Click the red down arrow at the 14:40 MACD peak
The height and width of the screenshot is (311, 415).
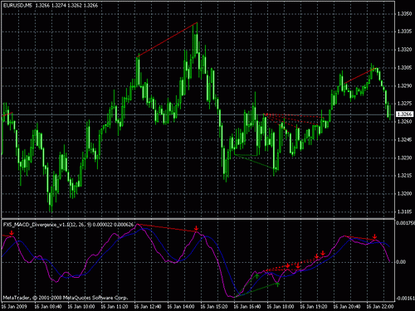point(196,228)
